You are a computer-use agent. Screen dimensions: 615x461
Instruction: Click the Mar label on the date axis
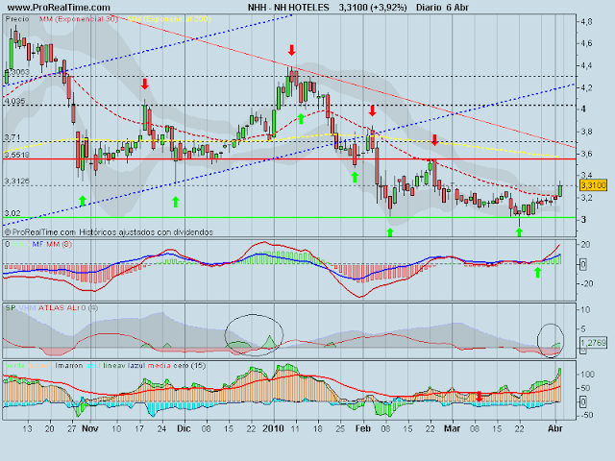coord(452,428)
